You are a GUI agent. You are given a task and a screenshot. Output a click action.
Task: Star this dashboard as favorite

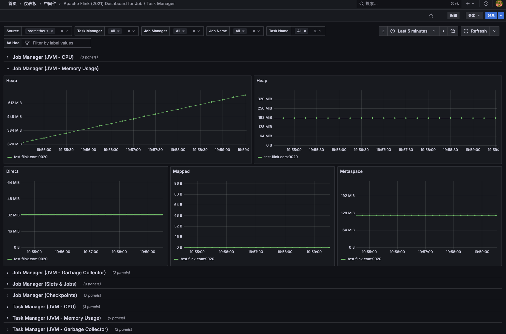431,16
